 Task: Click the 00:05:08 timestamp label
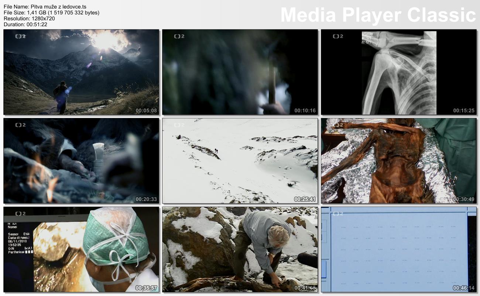click(x=146, y=110)
